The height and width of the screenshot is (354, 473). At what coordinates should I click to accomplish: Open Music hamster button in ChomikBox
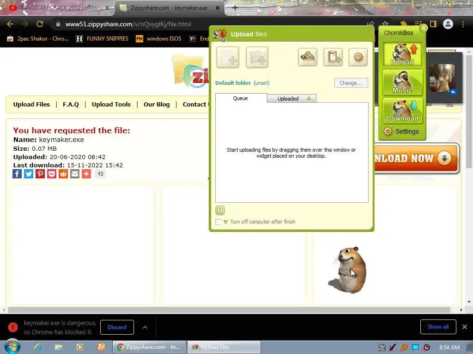[x=402, y=83]
